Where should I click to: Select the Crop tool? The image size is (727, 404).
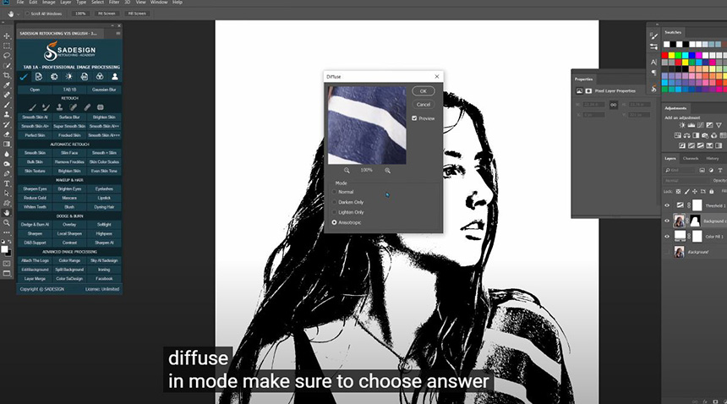click(7, 75)
